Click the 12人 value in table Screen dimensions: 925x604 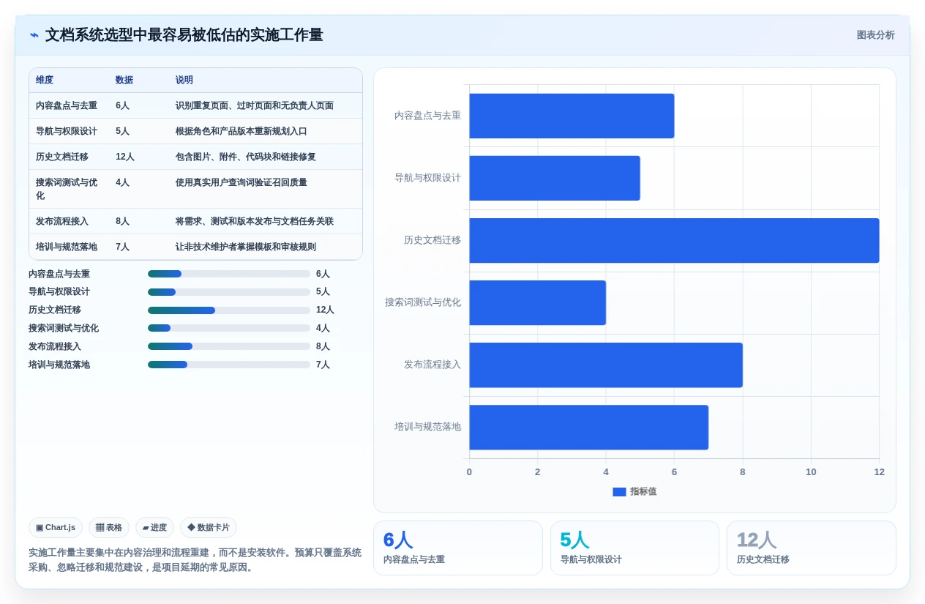[125, 157]
